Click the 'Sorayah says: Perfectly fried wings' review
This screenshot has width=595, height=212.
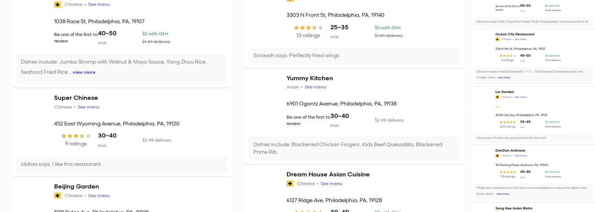[296, 55]
